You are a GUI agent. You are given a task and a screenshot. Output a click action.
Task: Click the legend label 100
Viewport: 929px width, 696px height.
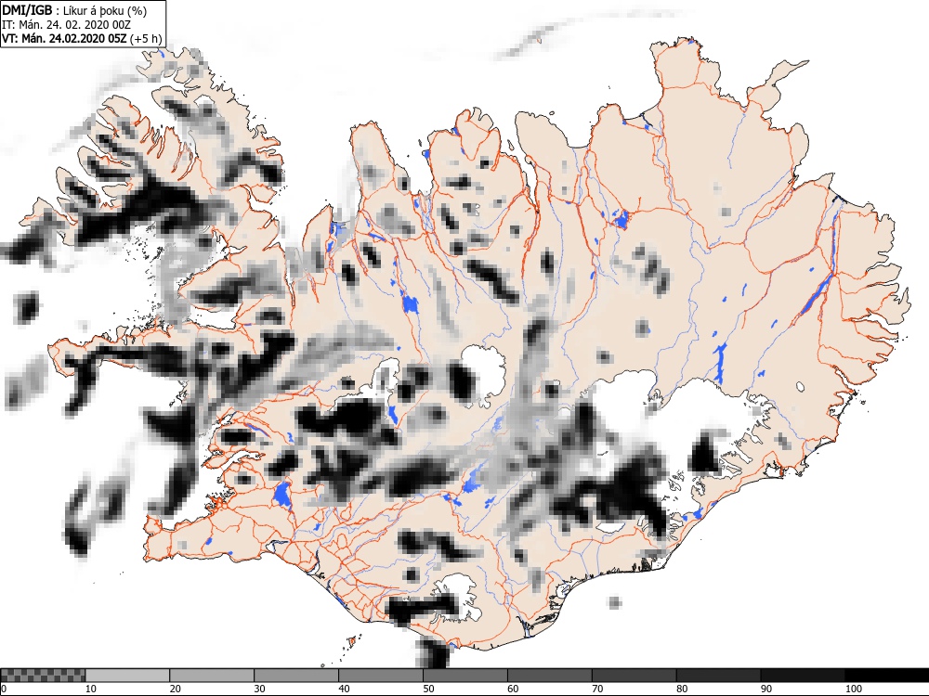(853, 689)
